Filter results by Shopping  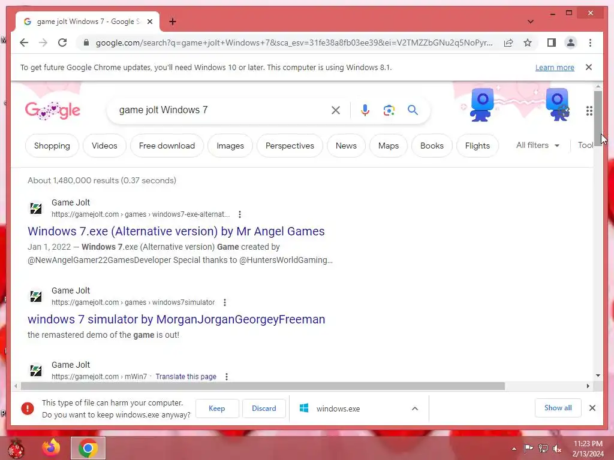[52, 146]
